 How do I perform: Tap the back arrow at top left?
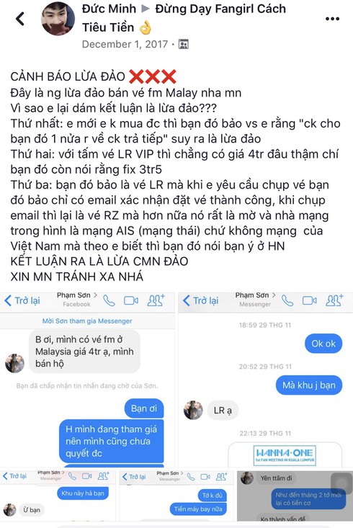tap(20, 19)
